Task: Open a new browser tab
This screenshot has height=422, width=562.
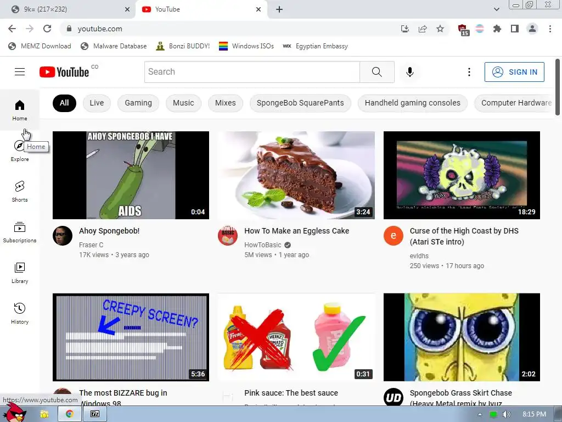Action: 279,9
